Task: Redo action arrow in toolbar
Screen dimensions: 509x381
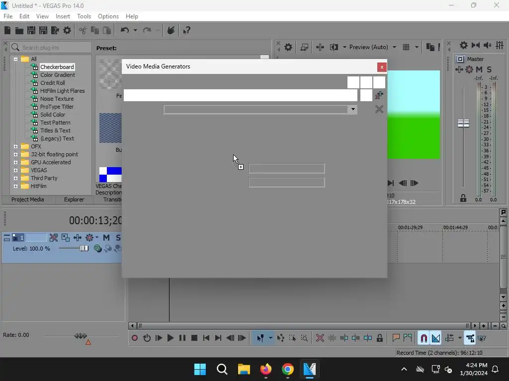Action: coord(147,30)
